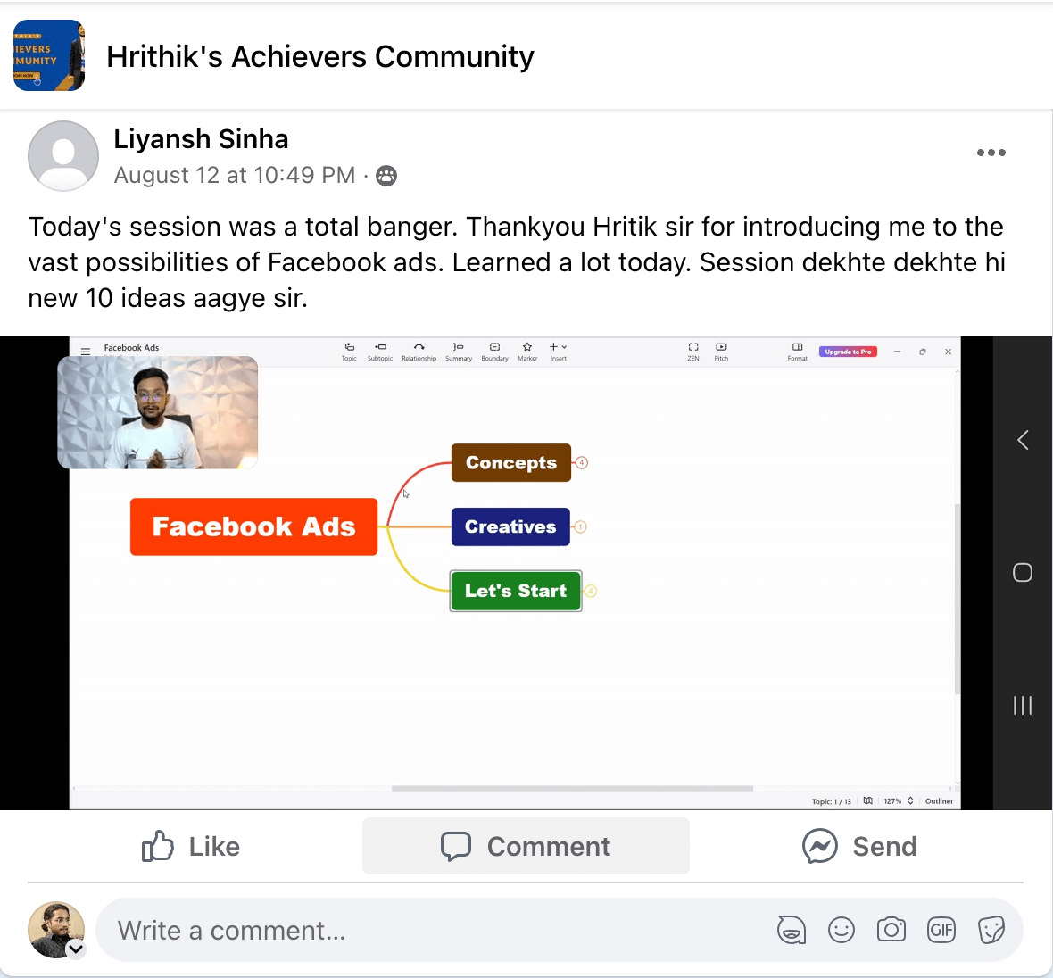Screen dimensions: 1053x978
Task: Toggle ZEN mode
Action: click(x=693, y=348)
